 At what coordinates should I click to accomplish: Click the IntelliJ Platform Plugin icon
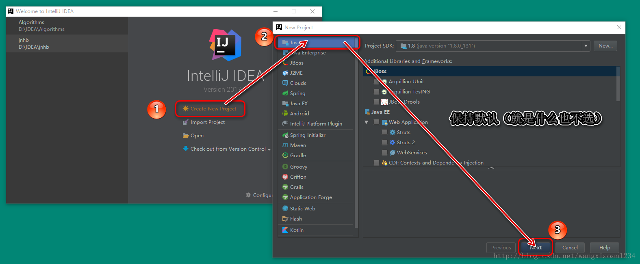tap(285, 124)
